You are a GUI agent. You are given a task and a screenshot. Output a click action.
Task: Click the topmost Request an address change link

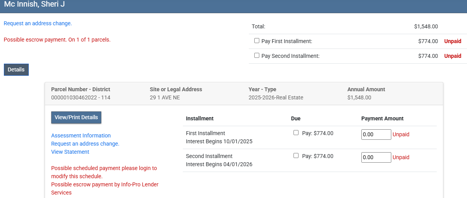tap(38, 23)
